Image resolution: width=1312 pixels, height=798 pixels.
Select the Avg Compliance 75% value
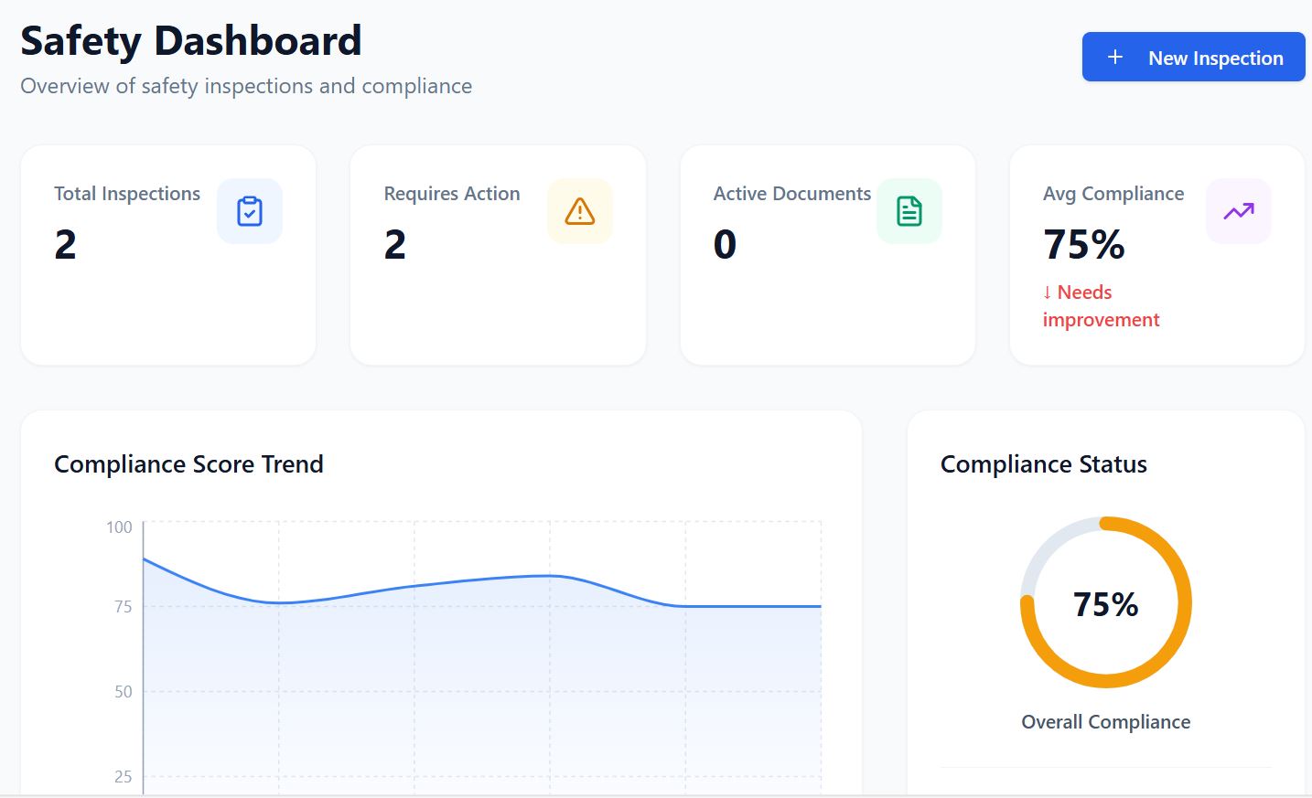tap(1084, 244)
